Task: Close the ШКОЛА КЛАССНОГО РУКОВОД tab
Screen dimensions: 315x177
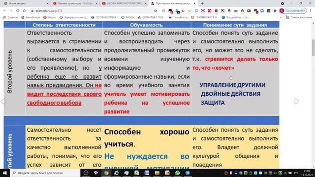Action: [146, 3]
